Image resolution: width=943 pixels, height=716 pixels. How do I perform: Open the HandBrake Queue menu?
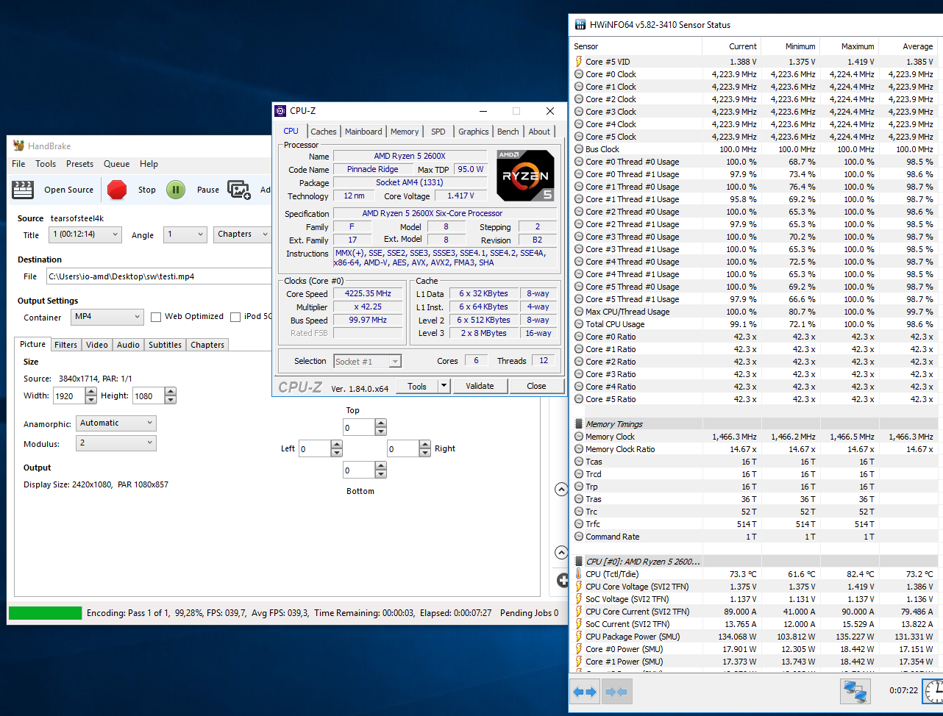(x=116, y=164)
